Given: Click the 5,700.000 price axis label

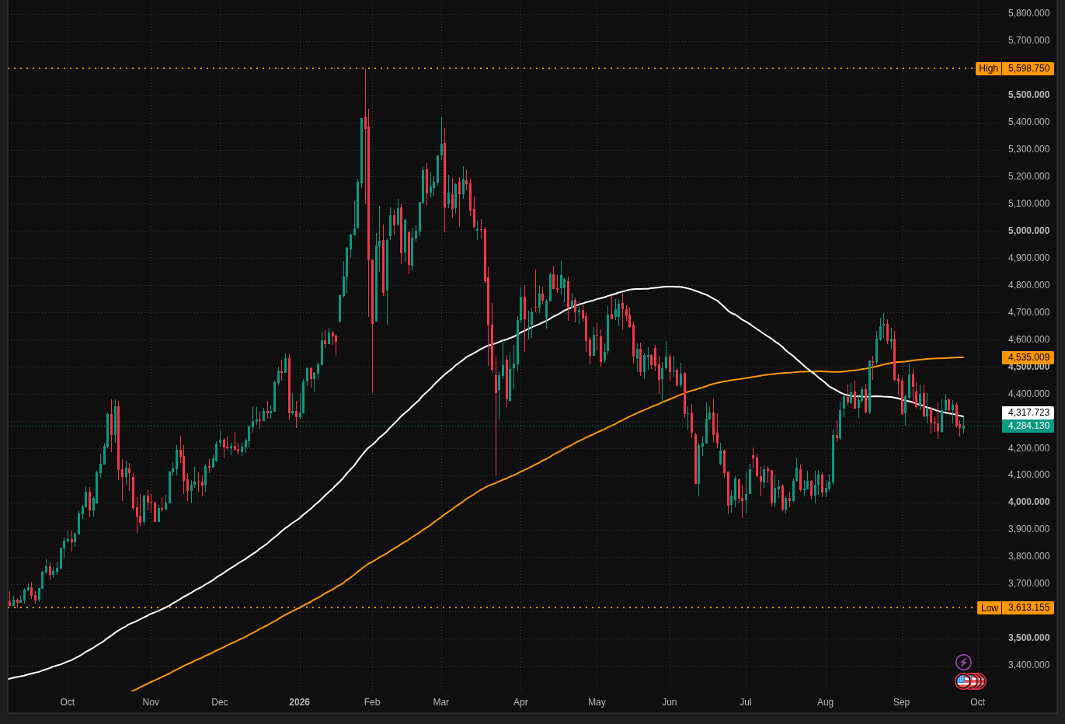Looking at the screenshot, I should (x=1028, y=40).
